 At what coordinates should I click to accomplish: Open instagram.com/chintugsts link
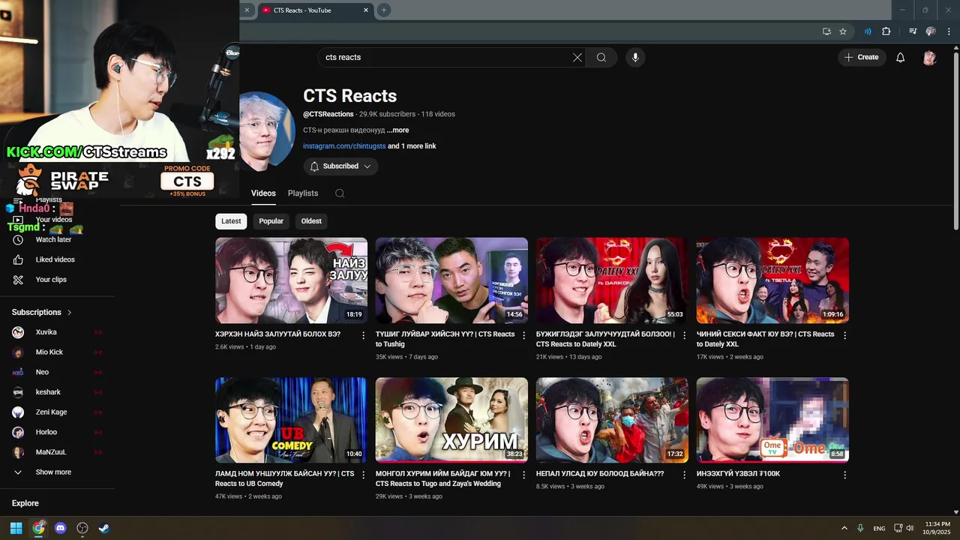pos(344,146)
